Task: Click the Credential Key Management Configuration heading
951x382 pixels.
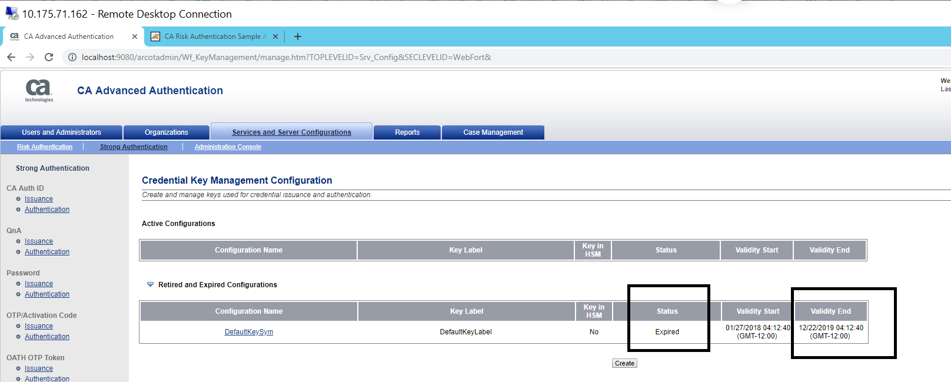Action: pos(237,180)
